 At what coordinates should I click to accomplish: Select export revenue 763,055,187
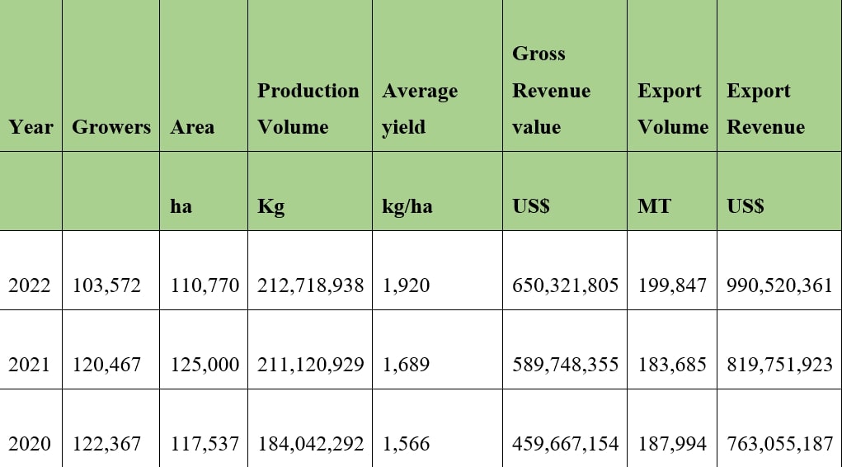[x=779, y=444]
